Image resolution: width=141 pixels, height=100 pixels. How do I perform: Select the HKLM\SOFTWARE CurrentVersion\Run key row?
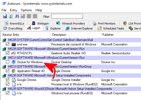coord(74,49)
